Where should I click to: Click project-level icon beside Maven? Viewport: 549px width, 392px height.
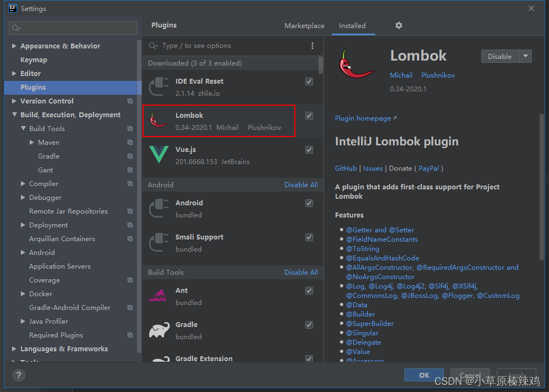[130, 142]
